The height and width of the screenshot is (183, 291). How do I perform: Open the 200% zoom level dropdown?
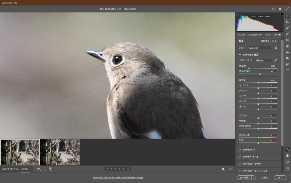pos(31,169)
